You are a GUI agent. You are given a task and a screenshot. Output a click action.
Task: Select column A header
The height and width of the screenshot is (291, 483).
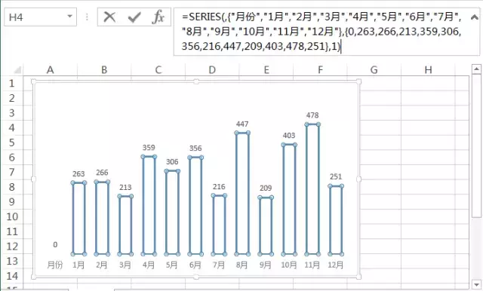[x=51, y=70]
